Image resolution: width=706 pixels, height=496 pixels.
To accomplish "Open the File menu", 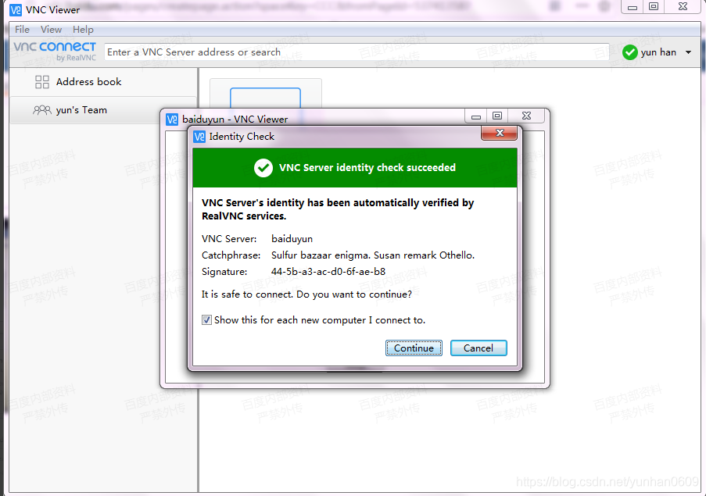I will 22,30.
